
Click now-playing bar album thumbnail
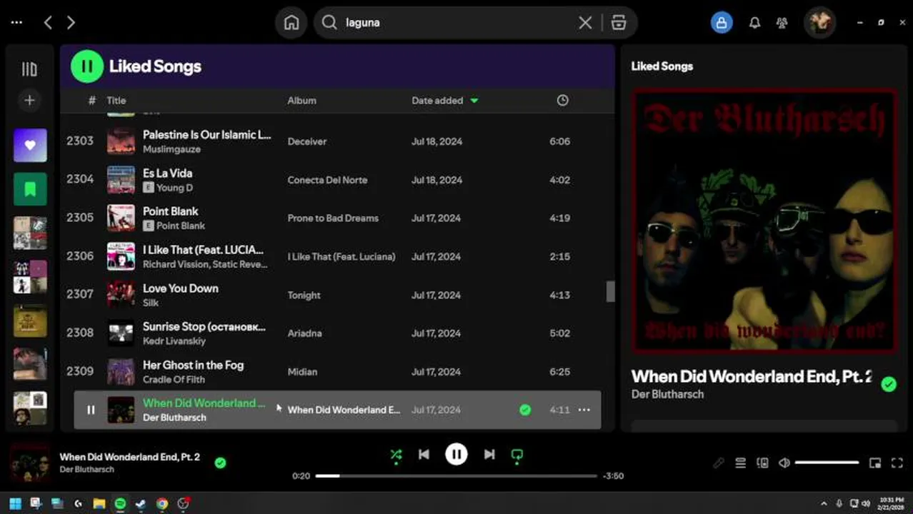tap(30, 463)
